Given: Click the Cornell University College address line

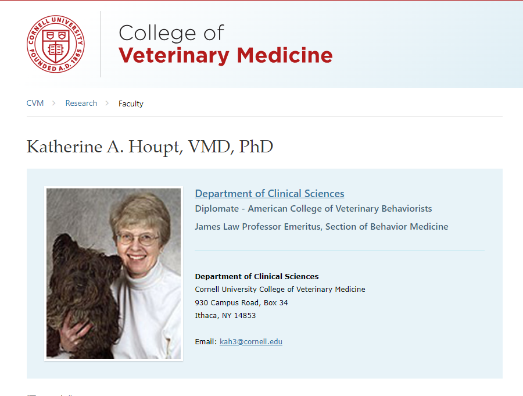Looking at the screenshot, I should point(280,290).
